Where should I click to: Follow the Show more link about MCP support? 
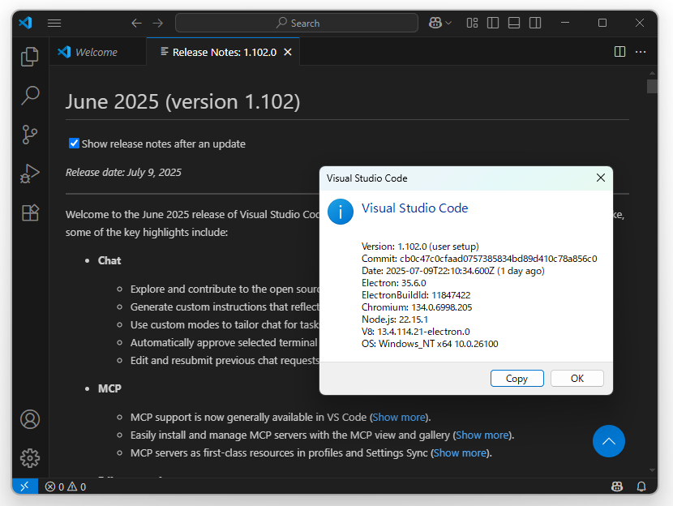tap(399, 417)
